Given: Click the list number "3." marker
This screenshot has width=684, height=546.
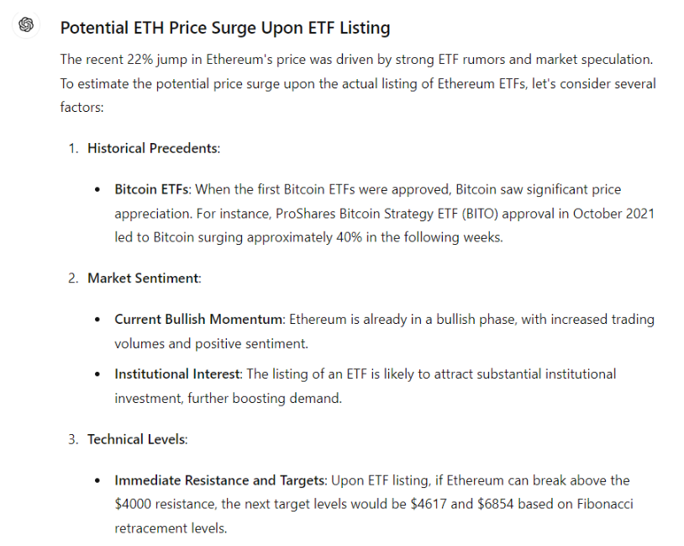Looking at the screenshot, I should [x=74, y=439].
